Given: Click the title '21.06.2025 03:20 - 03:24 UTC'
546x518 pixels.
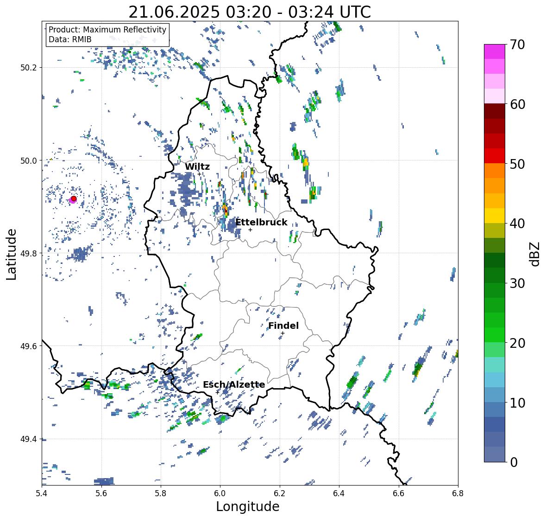Looking at the screenshot, I should coord(250,12).
